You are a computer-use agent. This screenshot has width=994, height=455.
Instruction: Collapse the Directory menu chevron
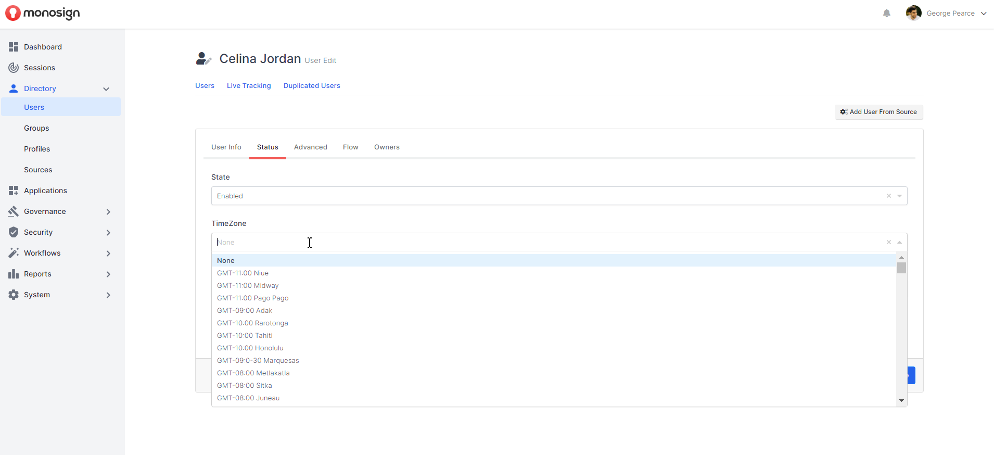tap(106, 89)
